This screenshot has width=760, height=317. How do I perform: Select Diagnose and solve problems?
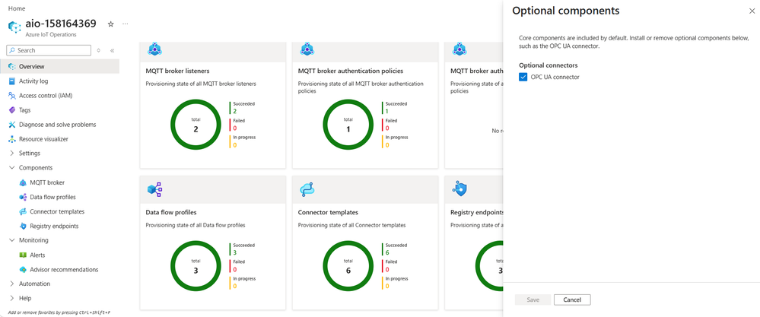(57, 125)
